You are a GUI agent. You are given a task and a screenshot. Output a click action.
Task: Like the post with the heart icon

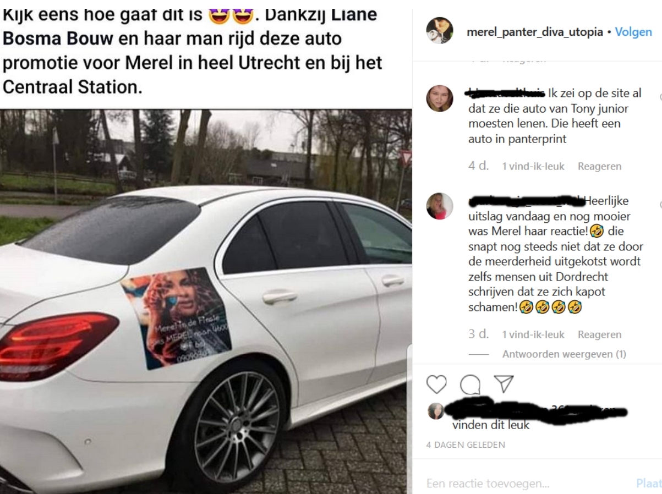436,385
